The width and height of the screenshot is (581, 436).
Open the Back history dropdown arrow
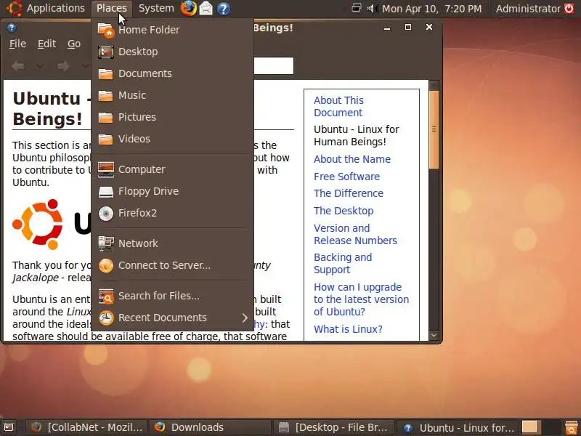(40, 66)
